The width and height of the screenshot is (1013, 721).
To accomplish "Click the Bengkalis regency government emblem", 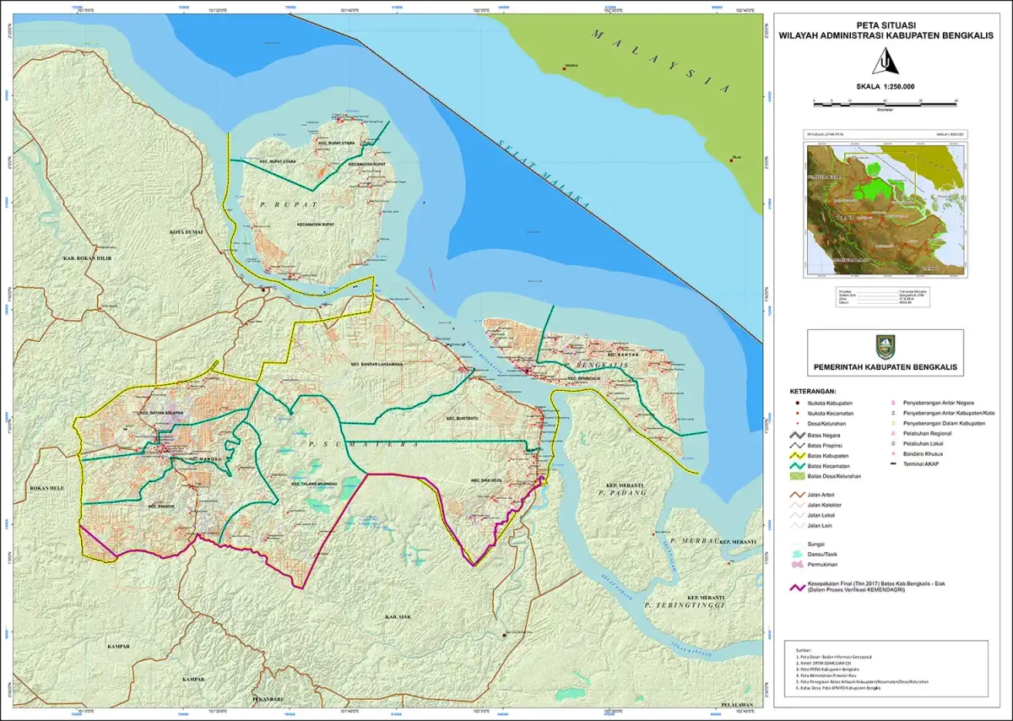I will pyautogui.click(x=885, y=345).
